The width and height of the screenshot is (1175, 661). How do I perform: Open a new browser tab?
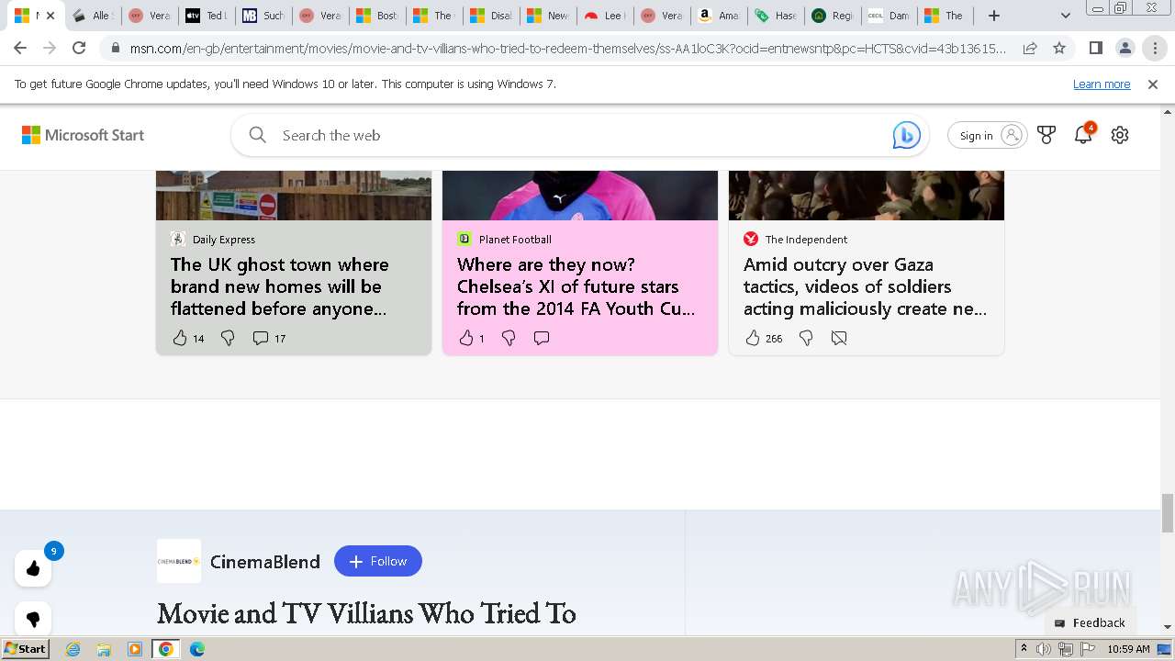(993, 16)
